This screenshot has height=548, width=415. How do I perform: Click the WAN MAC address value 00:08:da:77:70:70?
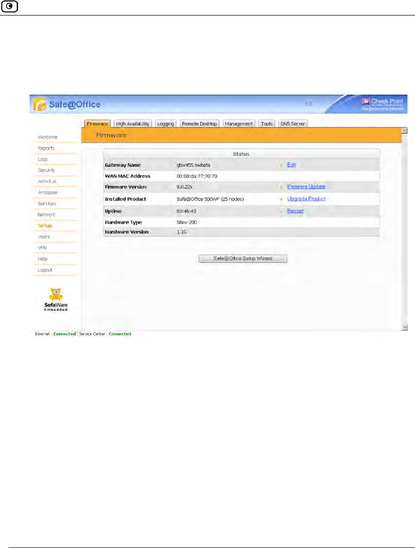(x=196, y=176)
